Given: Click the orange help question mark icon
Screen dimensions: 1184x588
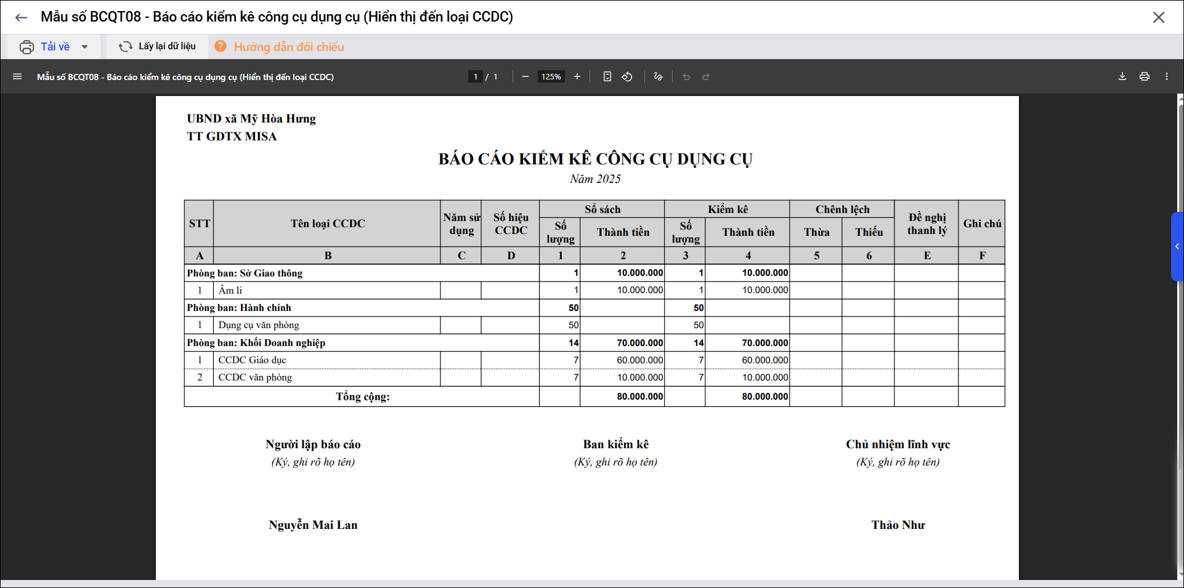Looking at the screenshot, I should (x=221, y=47).
